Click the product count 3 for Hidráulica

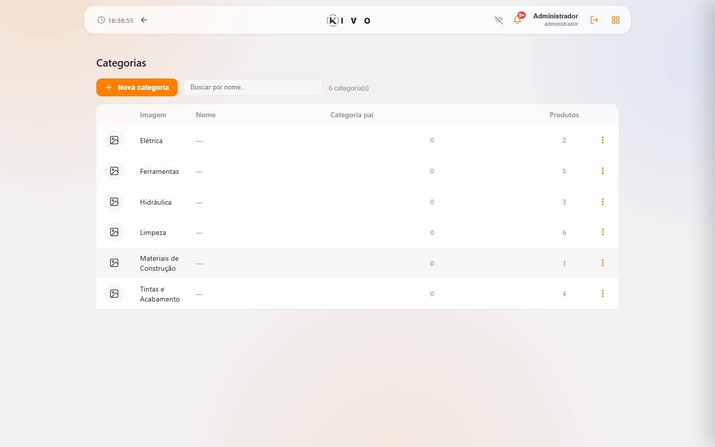564,202
